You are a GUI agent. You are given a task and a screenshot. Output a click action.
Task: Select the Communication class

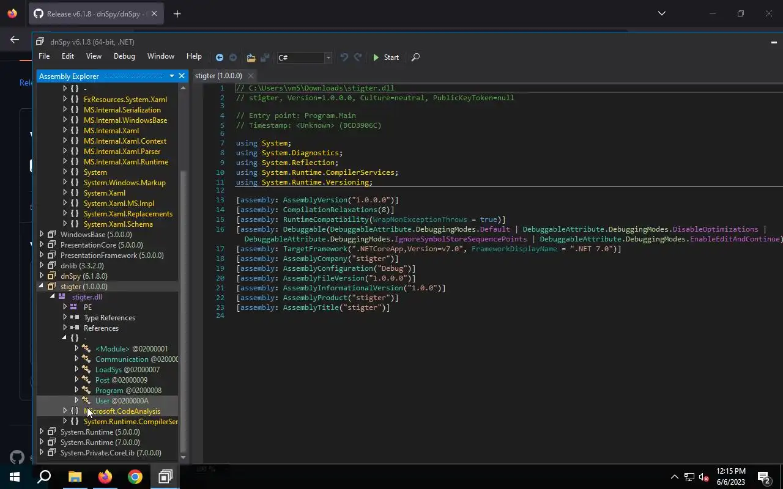tap(136, 359)
